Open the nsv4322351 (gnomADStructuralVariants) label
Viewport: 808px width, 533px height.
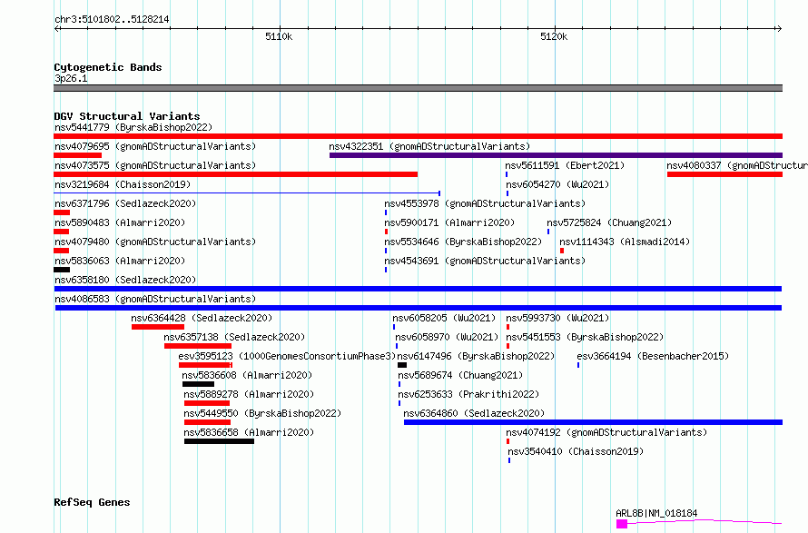(429, 146)
